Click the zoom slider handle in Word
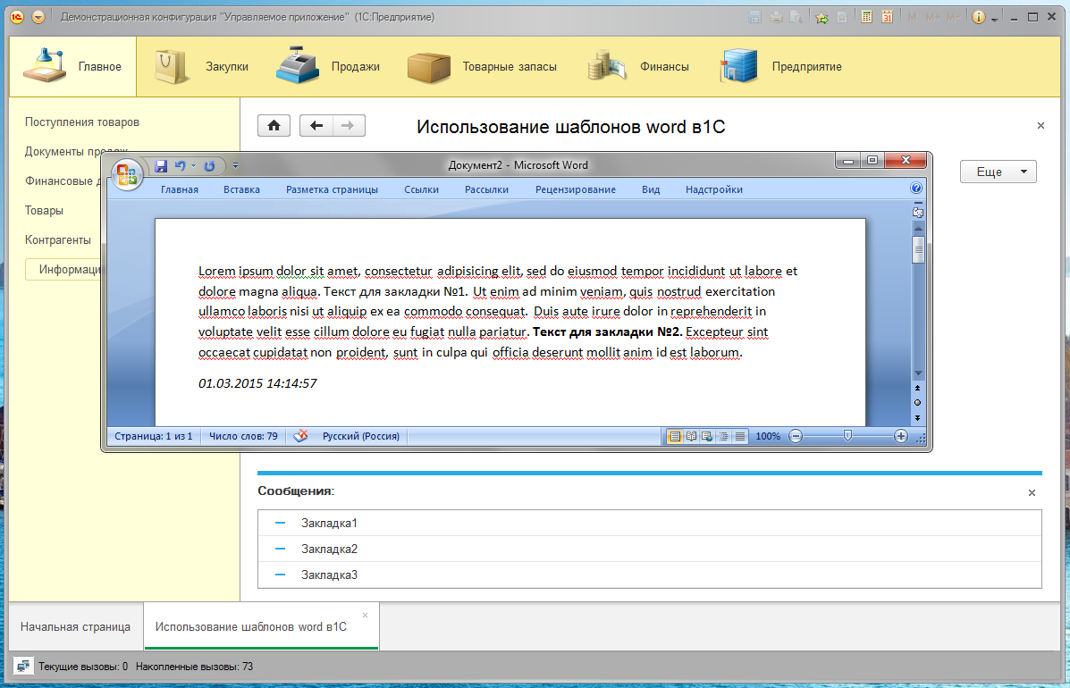The height and width of the screenshot is (688, 1070). pos(847,436)
